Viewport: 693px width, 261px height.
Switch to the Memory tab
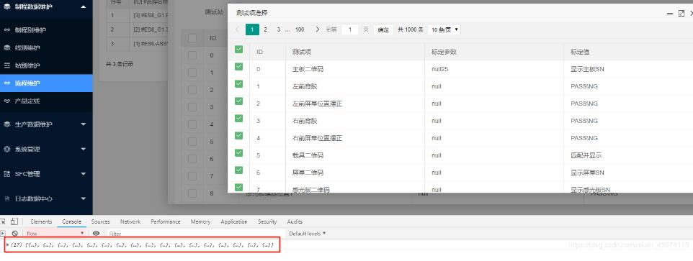click(200, 221)
